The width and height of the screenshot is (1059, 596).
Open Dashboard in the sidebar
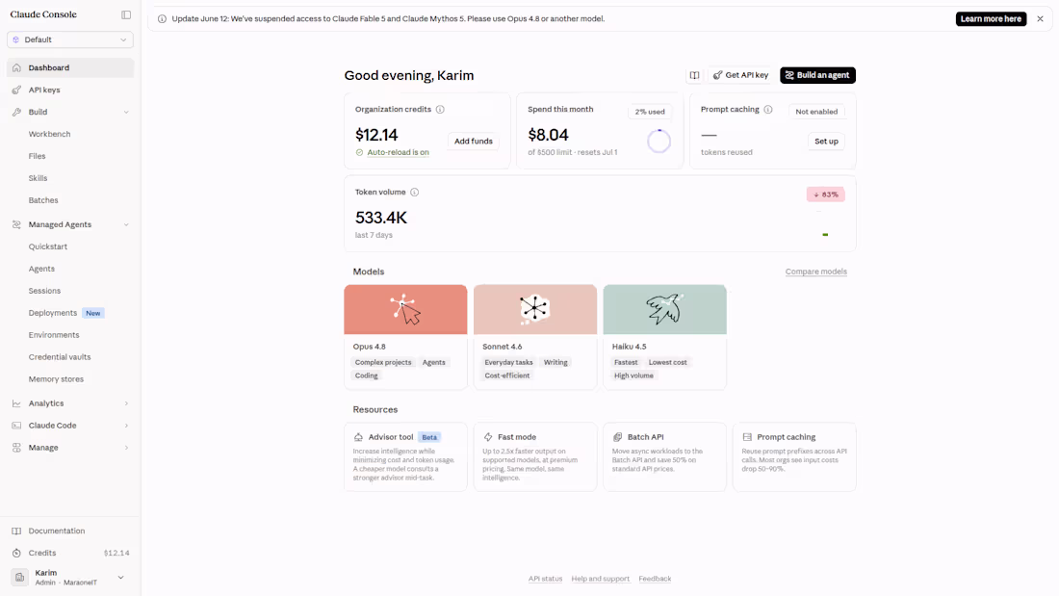pos(70,67)
